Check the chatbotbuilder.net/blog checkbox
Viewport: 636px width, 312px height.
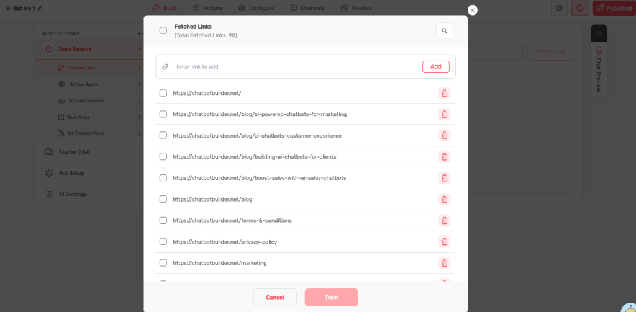click(163, 199)
